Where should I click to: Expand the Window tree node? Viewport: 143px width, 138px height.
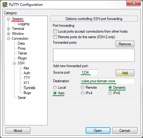coord(8,34)
